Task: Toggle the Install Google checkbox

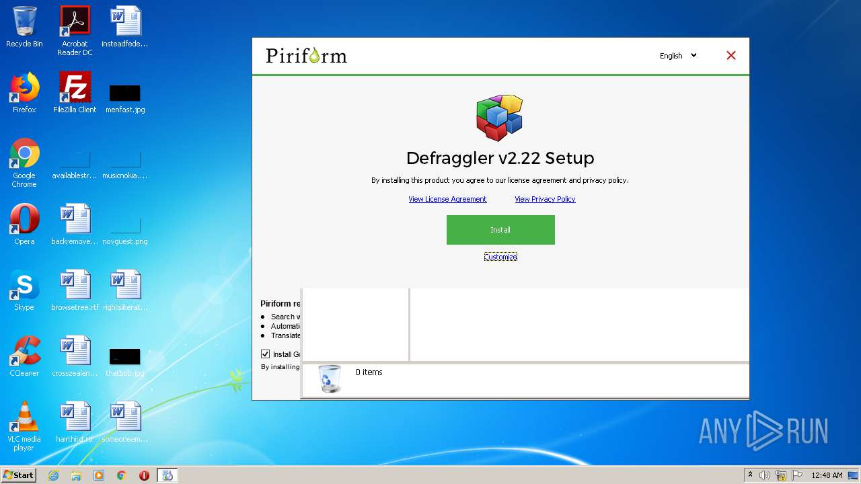Action: [x=265, y=354]
